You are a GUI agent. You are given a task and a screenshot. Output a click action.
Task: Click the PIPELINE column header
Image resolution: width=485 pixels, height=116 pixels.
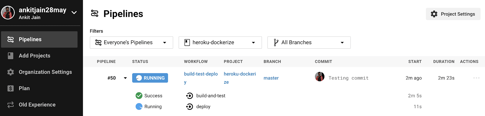[106, 62]
